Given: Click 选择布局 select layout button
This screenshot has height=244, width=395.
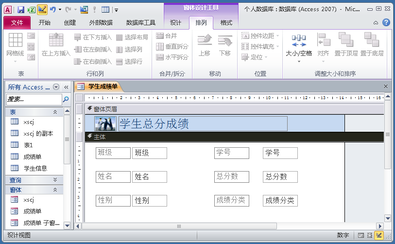Looking at the screenshot, I should click(132, 37).
